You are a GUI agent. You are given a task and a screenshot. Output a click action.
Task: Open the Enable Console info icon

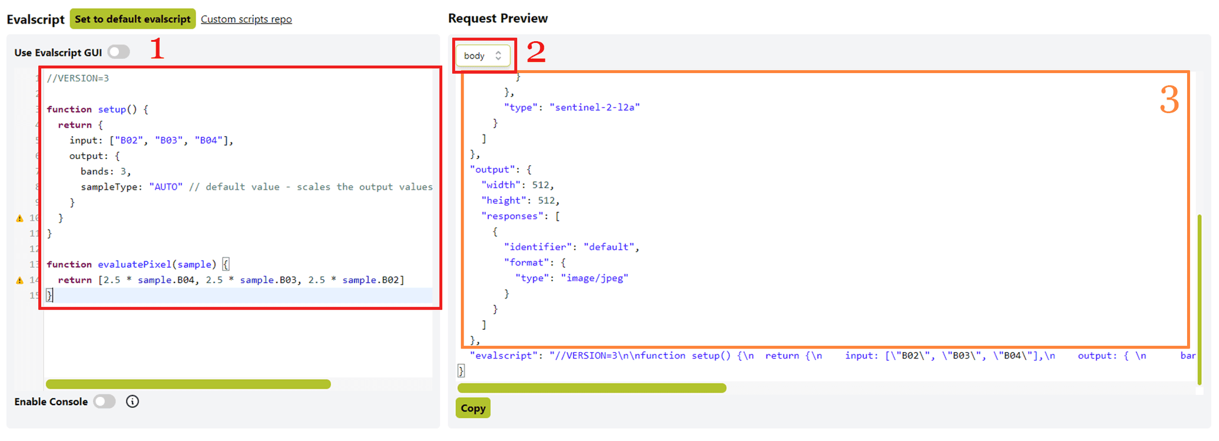coord(132,402)
